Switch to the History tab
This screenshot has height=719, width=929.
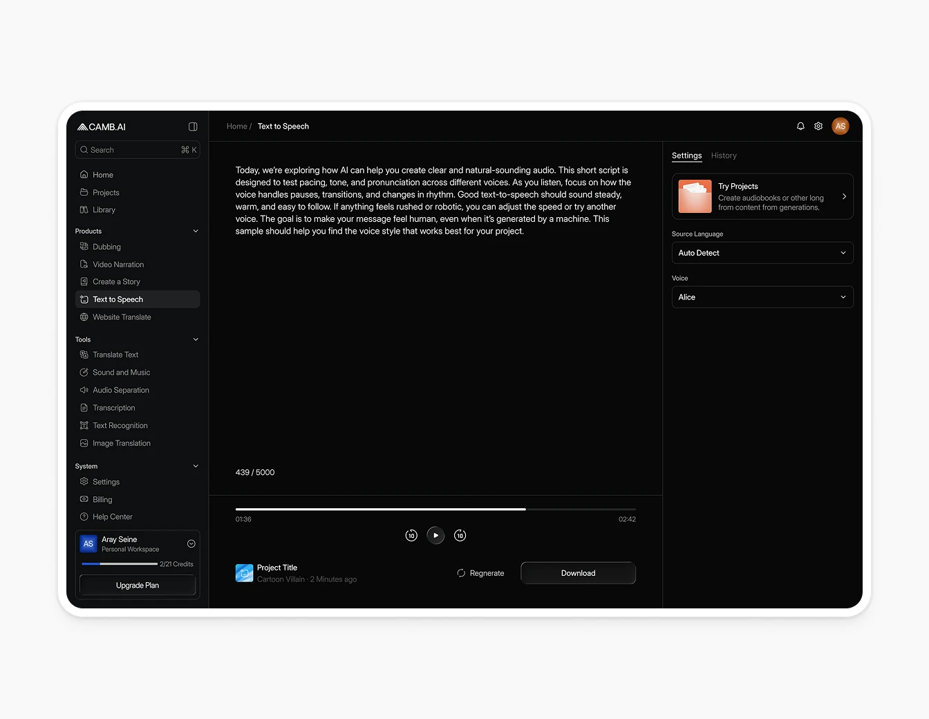[x=724, y=156]
